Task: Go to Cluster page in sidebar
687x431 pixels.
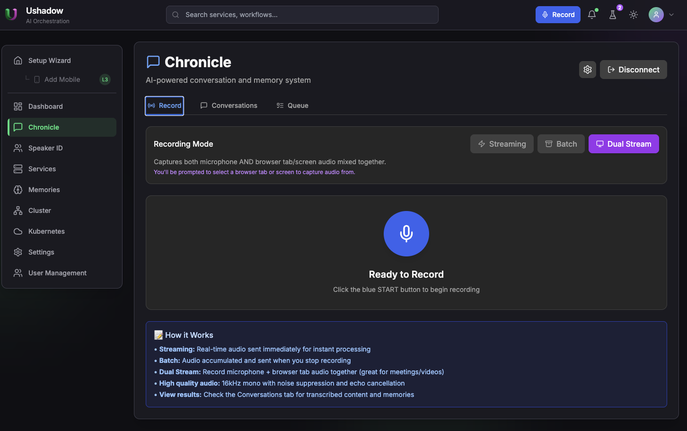Action: (x=40, y=211)
